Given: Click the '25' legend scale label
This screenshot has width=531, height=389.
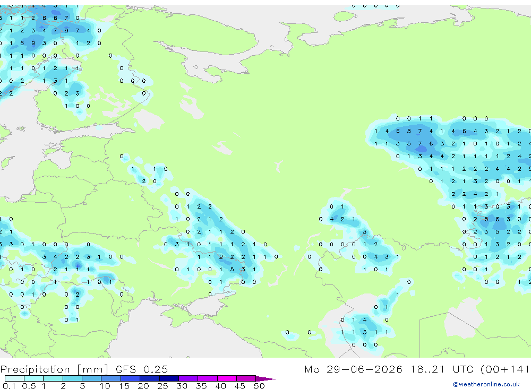Looking at the screenshot, I should pyautogui.click(x=162, y=386).
